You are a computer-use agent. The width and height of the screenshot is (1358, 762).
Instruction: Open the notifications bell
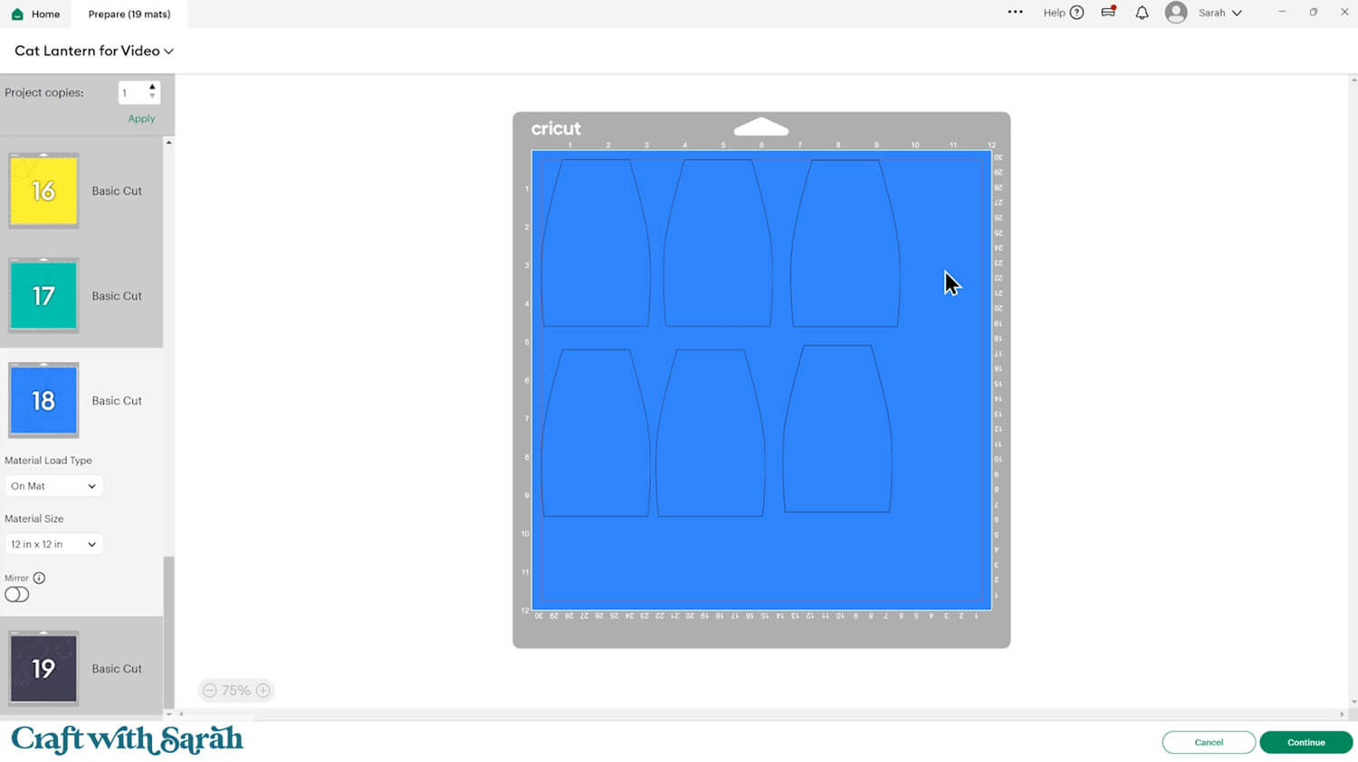pos(1142,13)
